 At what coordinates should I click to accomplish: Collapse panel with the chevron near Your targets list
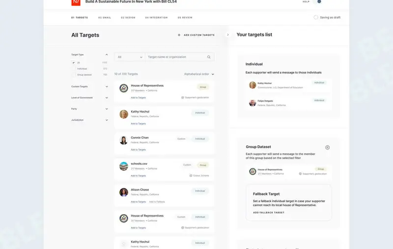pyautogui.click(x=228, y=35)
